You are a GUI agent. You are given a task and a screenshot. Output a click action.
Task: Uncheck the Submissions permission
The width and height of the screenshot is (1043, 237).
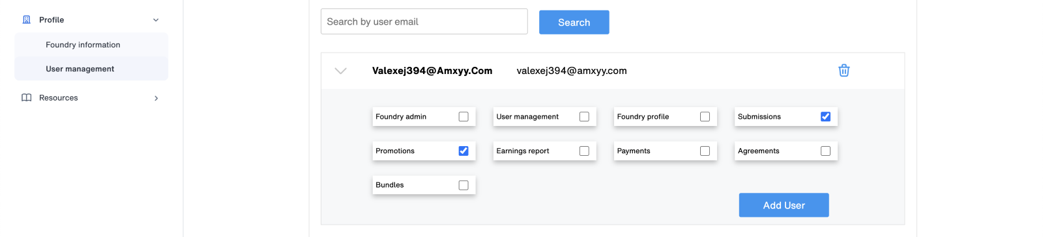tap(825, 117)
